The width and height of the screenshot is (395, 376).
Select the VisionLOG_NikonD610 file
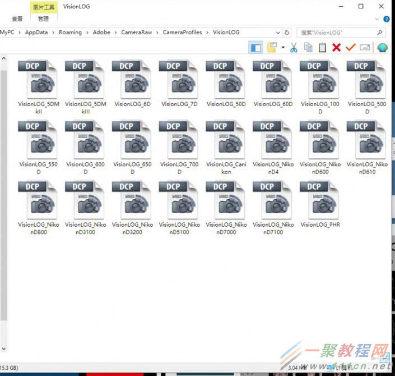pyautogui.click(x=367, y=148)
